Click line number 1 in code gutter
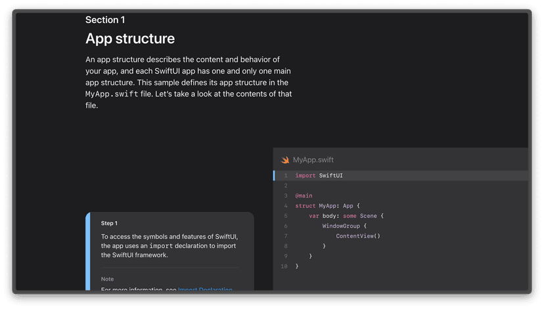Viewport: 544px width, 309px height. [x=285, y=176]
